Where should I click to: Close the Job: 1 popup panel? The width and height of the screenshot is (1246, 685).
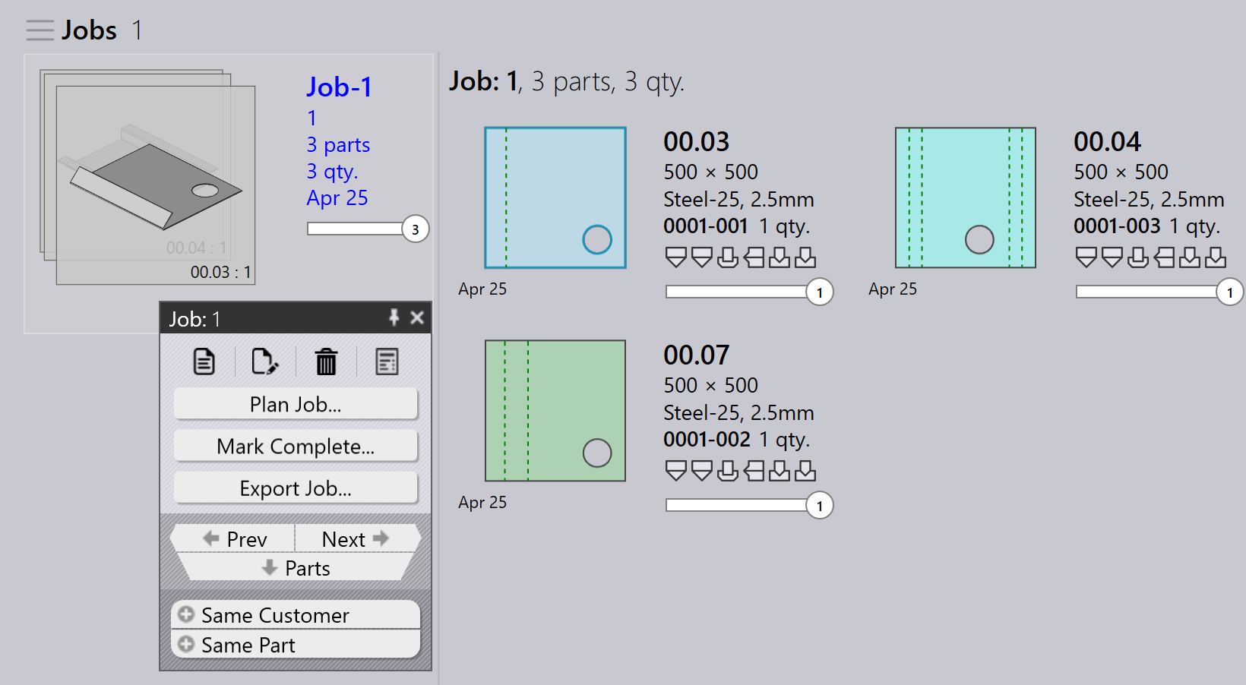(x=417, y=317)
